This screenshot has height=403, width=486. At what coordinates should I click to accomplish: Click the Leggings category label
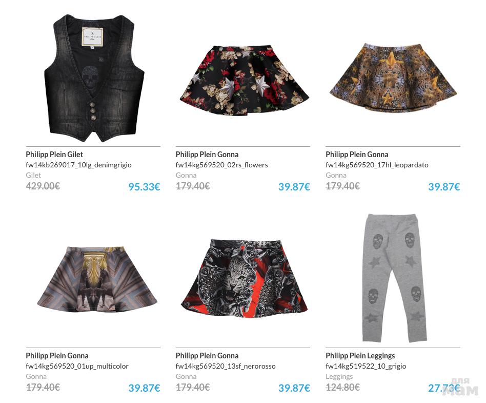point(339,376)
